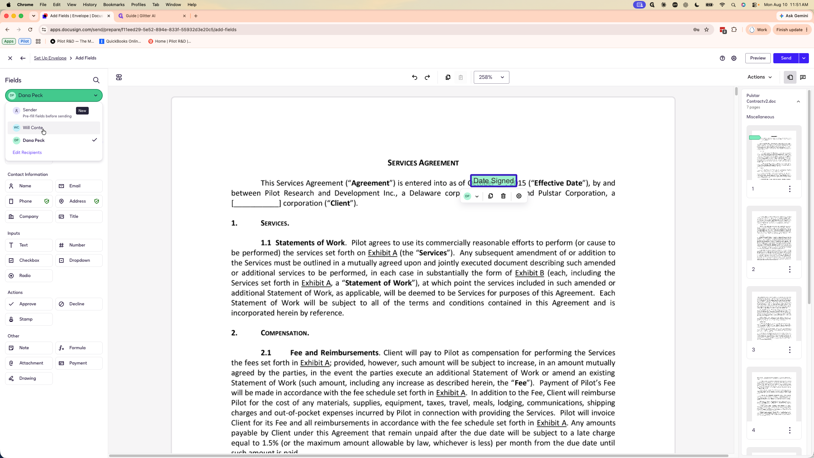This screenshot has width=814, height=458.
Task: Select Dana Peck in recipient list
Action: (54, 140)
